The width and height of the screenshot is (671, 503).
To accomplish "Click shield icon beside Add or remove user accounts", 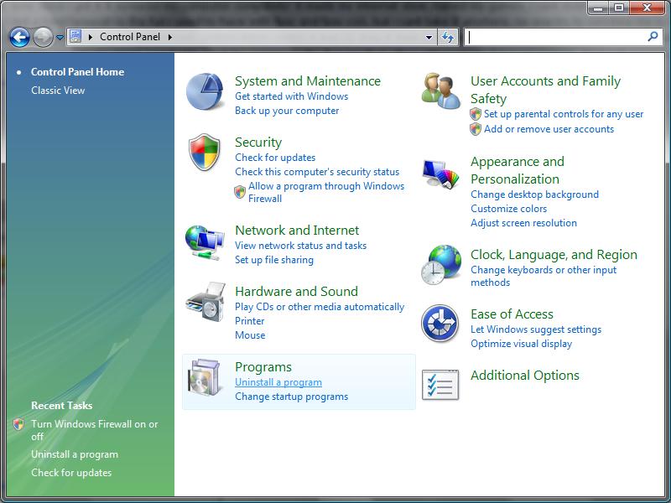I will coord(476,129).
